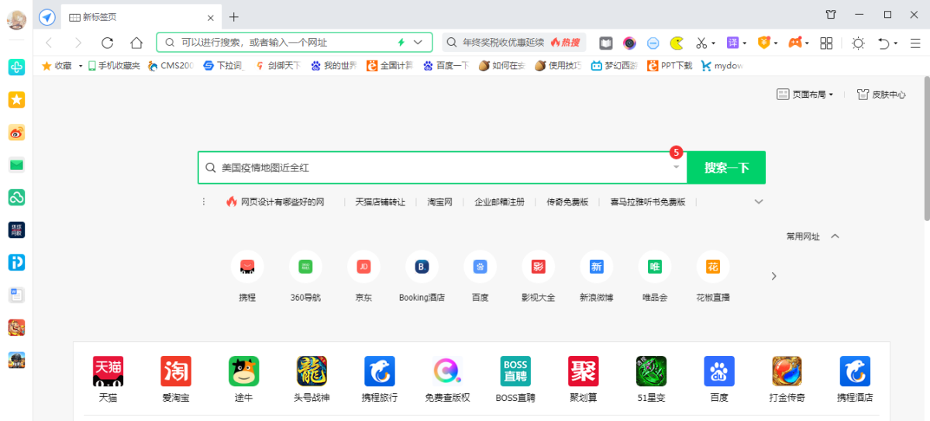
Task: Click the blue navigation arrow icon
Action: pos(47,17)
